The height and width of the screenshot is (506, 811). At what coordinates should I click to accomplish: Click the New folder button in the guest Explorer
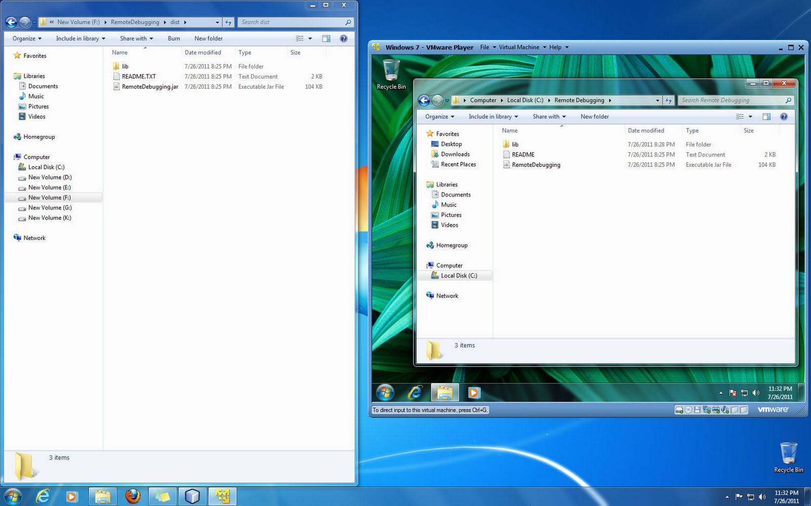coord(594,116)
